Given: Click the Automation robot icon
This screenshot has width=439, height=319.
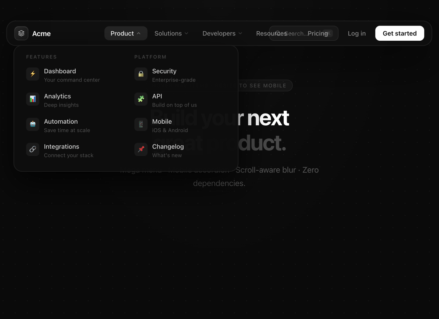Looking at the screenshot, I should pos(33,124).
